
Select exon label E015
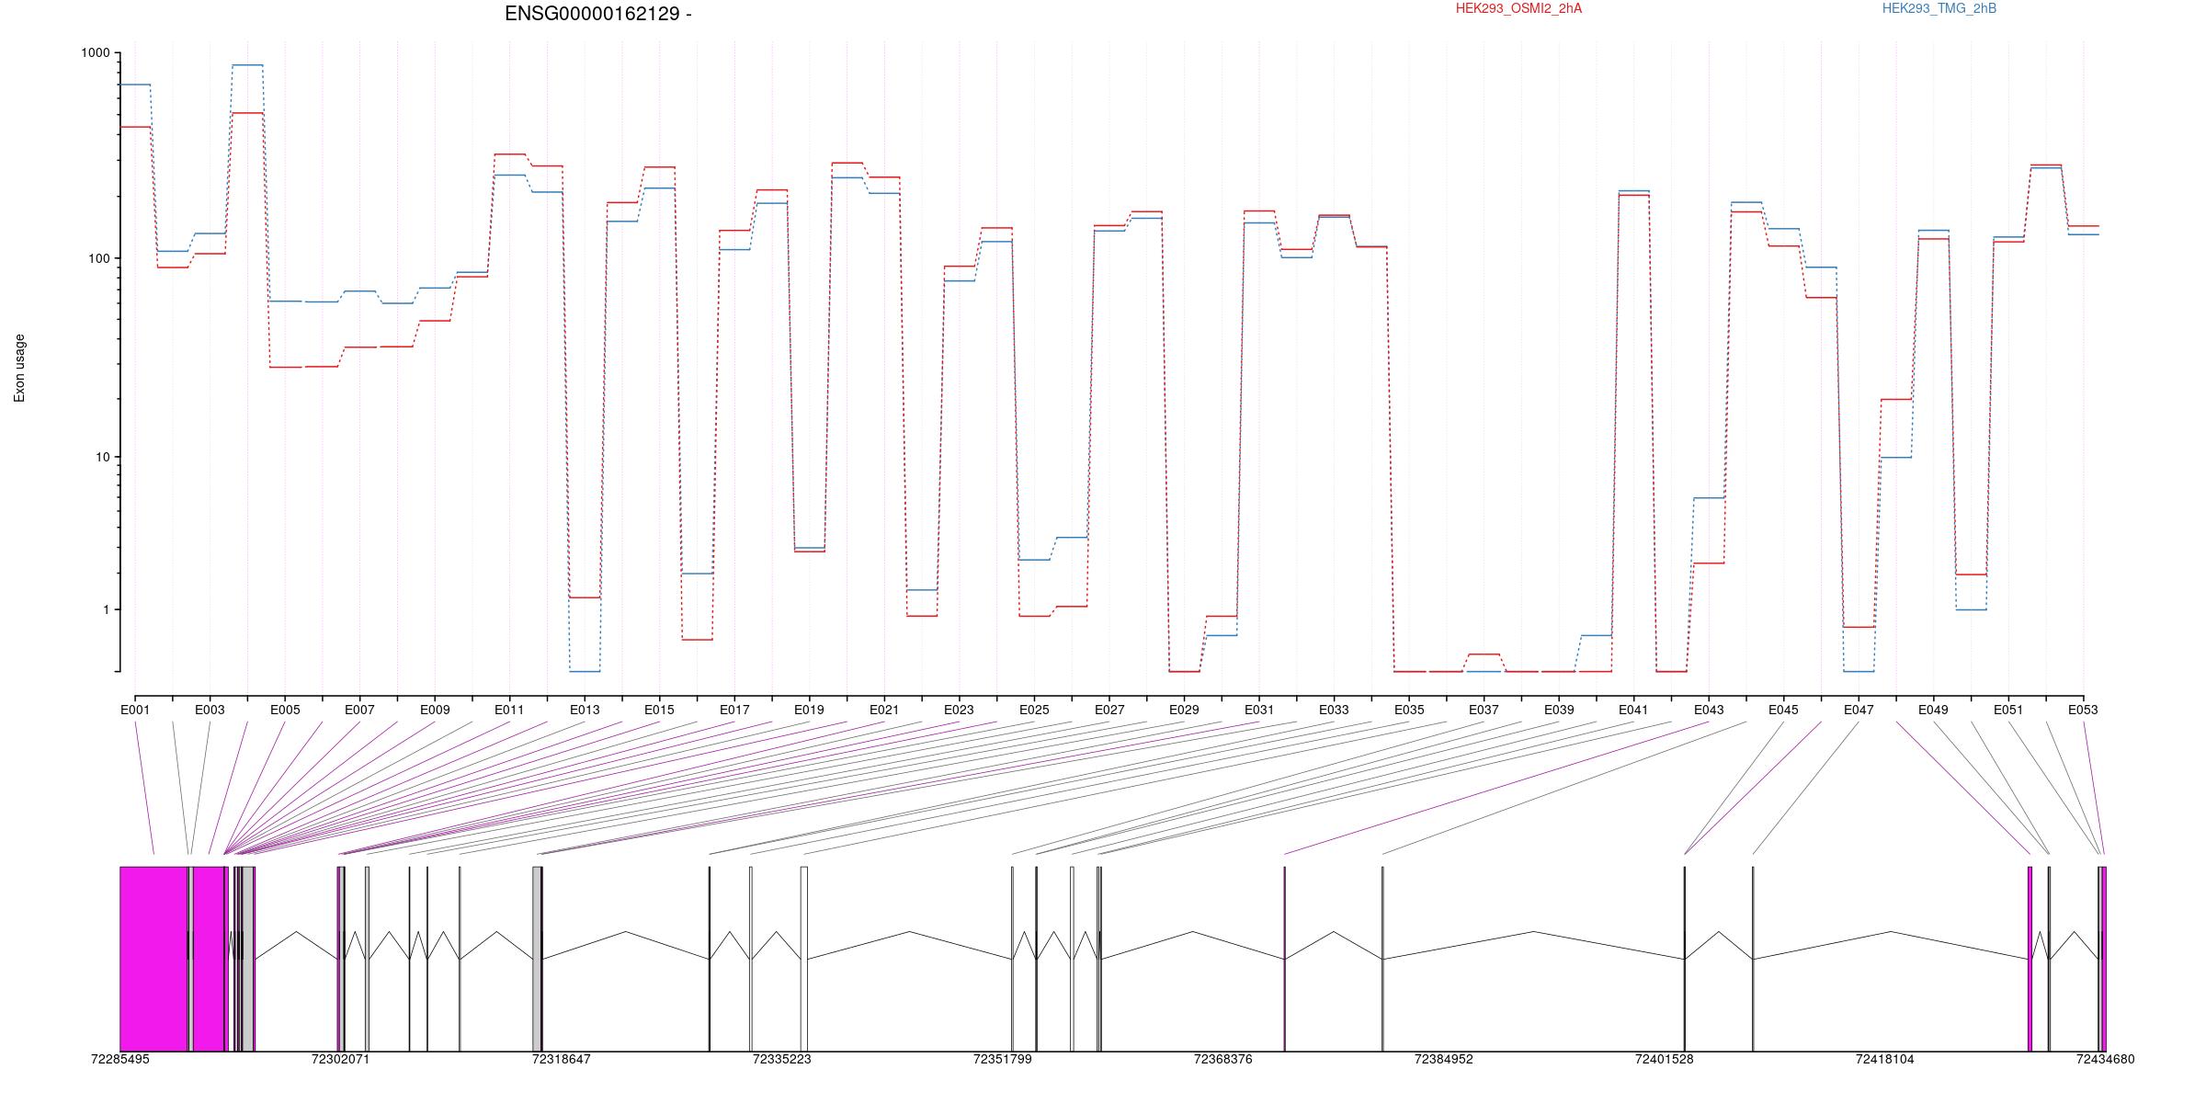(659, 710)
